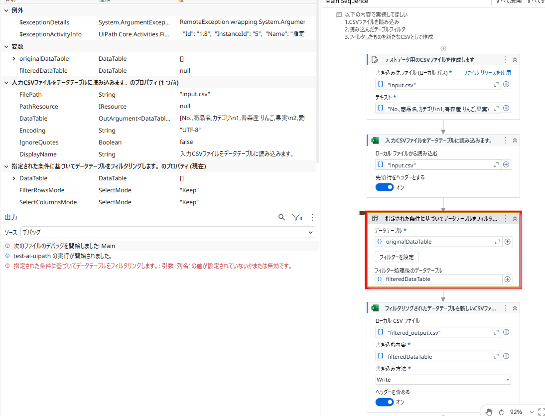The image size is (545, 416).
Task: Enable the pan hand tool
Action: point(489,412)
